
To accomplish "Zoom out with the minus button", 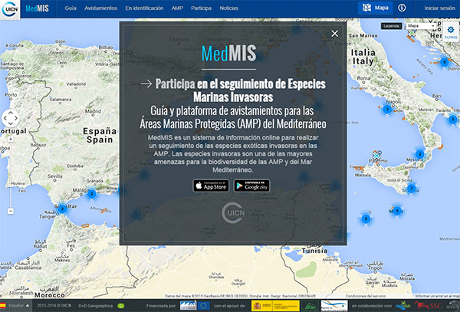I will (x=11, y=211).
